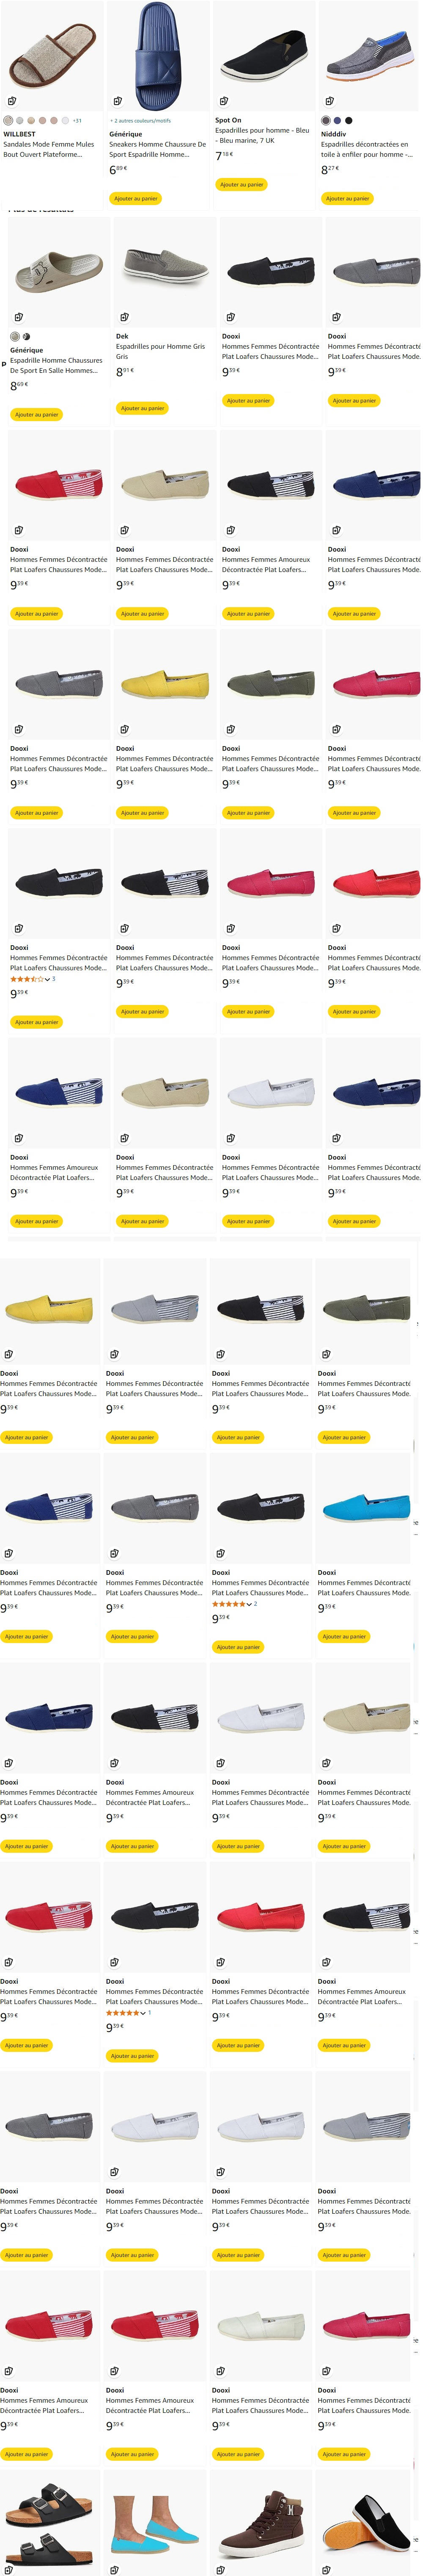Choose the dark swatch under the beige Générique slipper
423x2576 pixels.
26,337
